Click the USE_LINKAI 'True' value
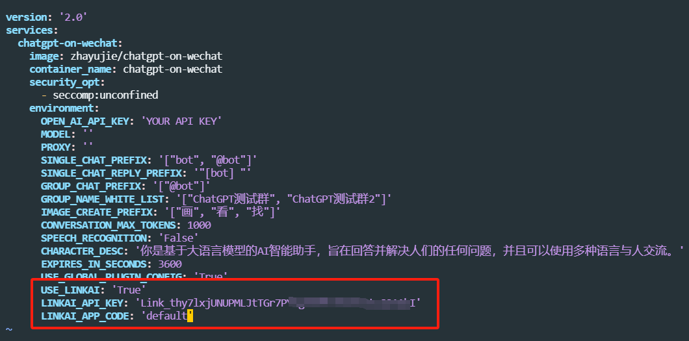 [x=129, y=290]
